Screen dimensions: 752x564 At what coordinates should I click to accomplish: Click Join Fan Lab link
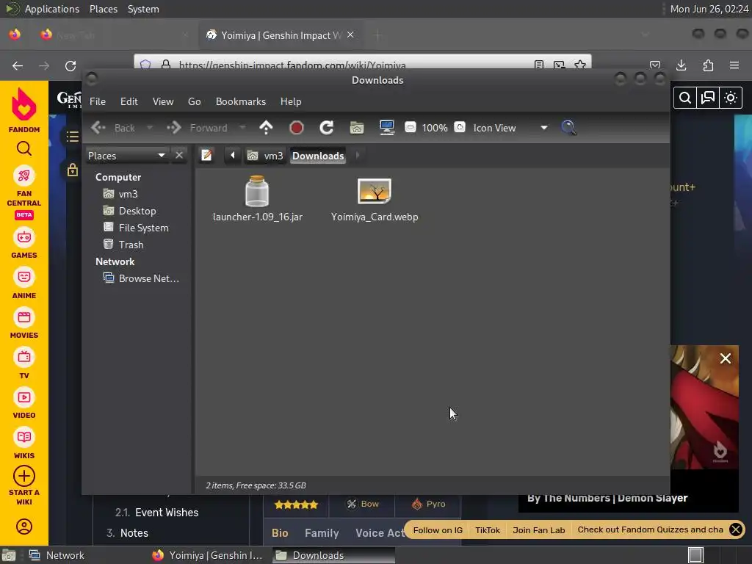point(538,530)
